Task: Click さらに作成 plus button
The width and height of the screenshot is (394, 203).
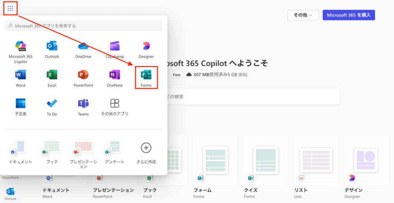Action: pos(146,151)
